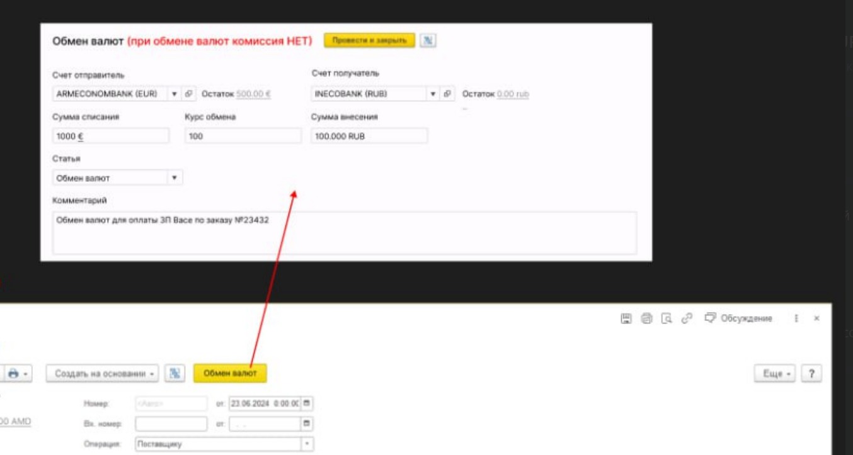This screenshot has height=455, width=853.
Task: Open the document preview icon
Action: tap(666, 318)
